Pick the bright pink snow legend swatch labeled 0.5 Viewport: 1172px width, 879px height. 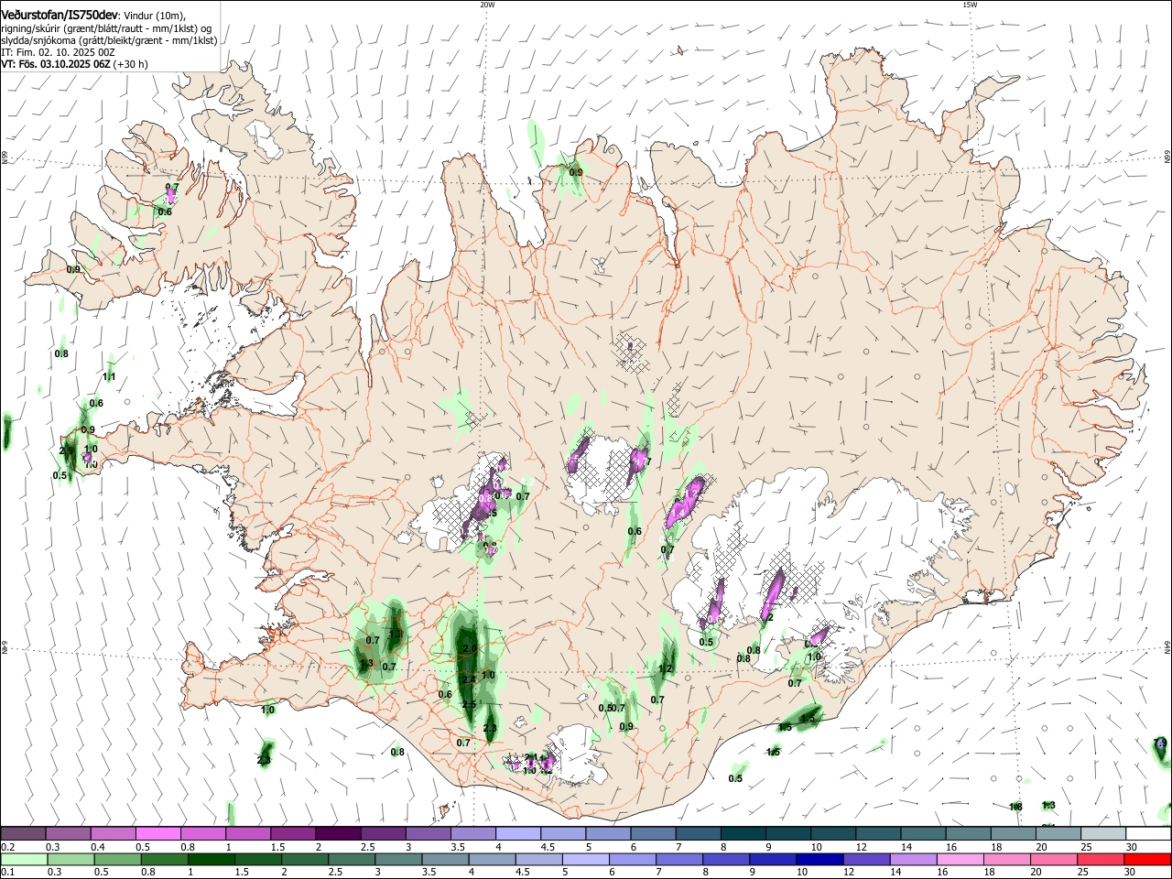pos(157,834)
